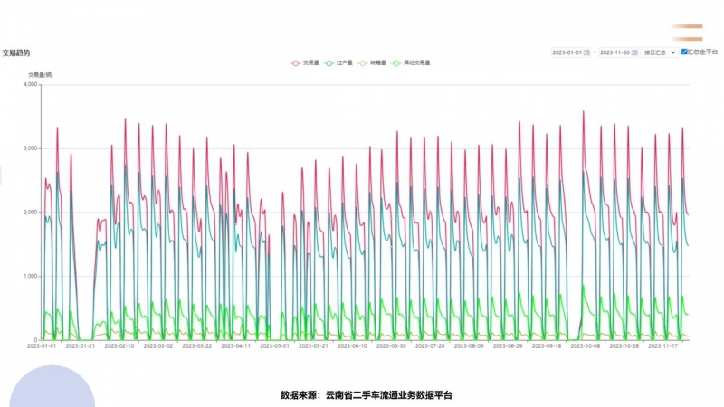Open calendar icon for end date 2023-11-30

[x=634, y=52]
